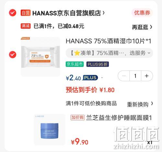Open HANASS京东自营旗舰店 store page
Image resolution: width=162 pixels, height=152 pixels.
point(68,13)
